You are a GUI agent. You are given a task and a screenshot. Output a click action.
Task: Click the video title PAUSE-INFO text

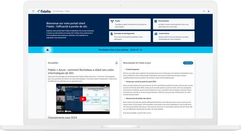81,87
